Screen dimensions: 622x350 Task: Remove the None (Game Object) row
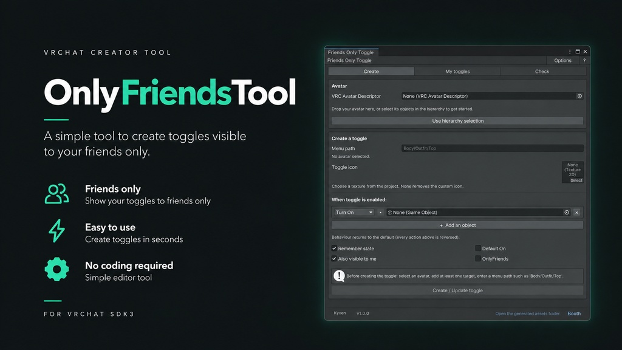pyautogui.click(x=577, y=212)
